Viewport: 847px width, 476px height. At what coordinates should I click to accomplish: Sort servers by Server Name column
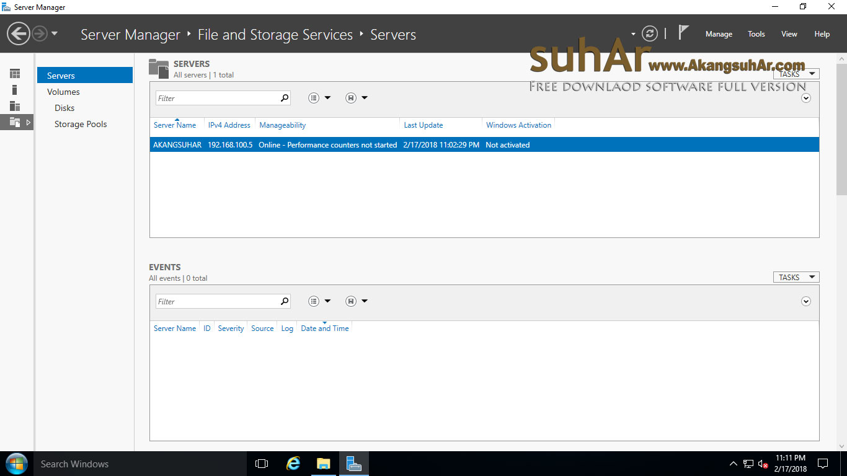pos(175,125)
